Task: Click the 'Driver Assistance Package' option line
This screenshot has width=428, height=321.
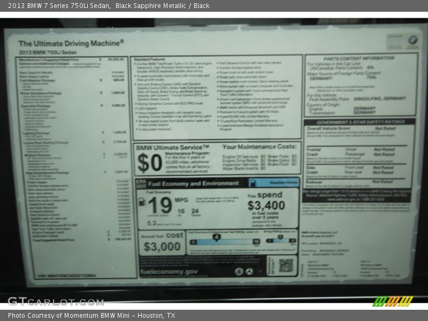Action: pyautogui.click(x=41, y=93)
